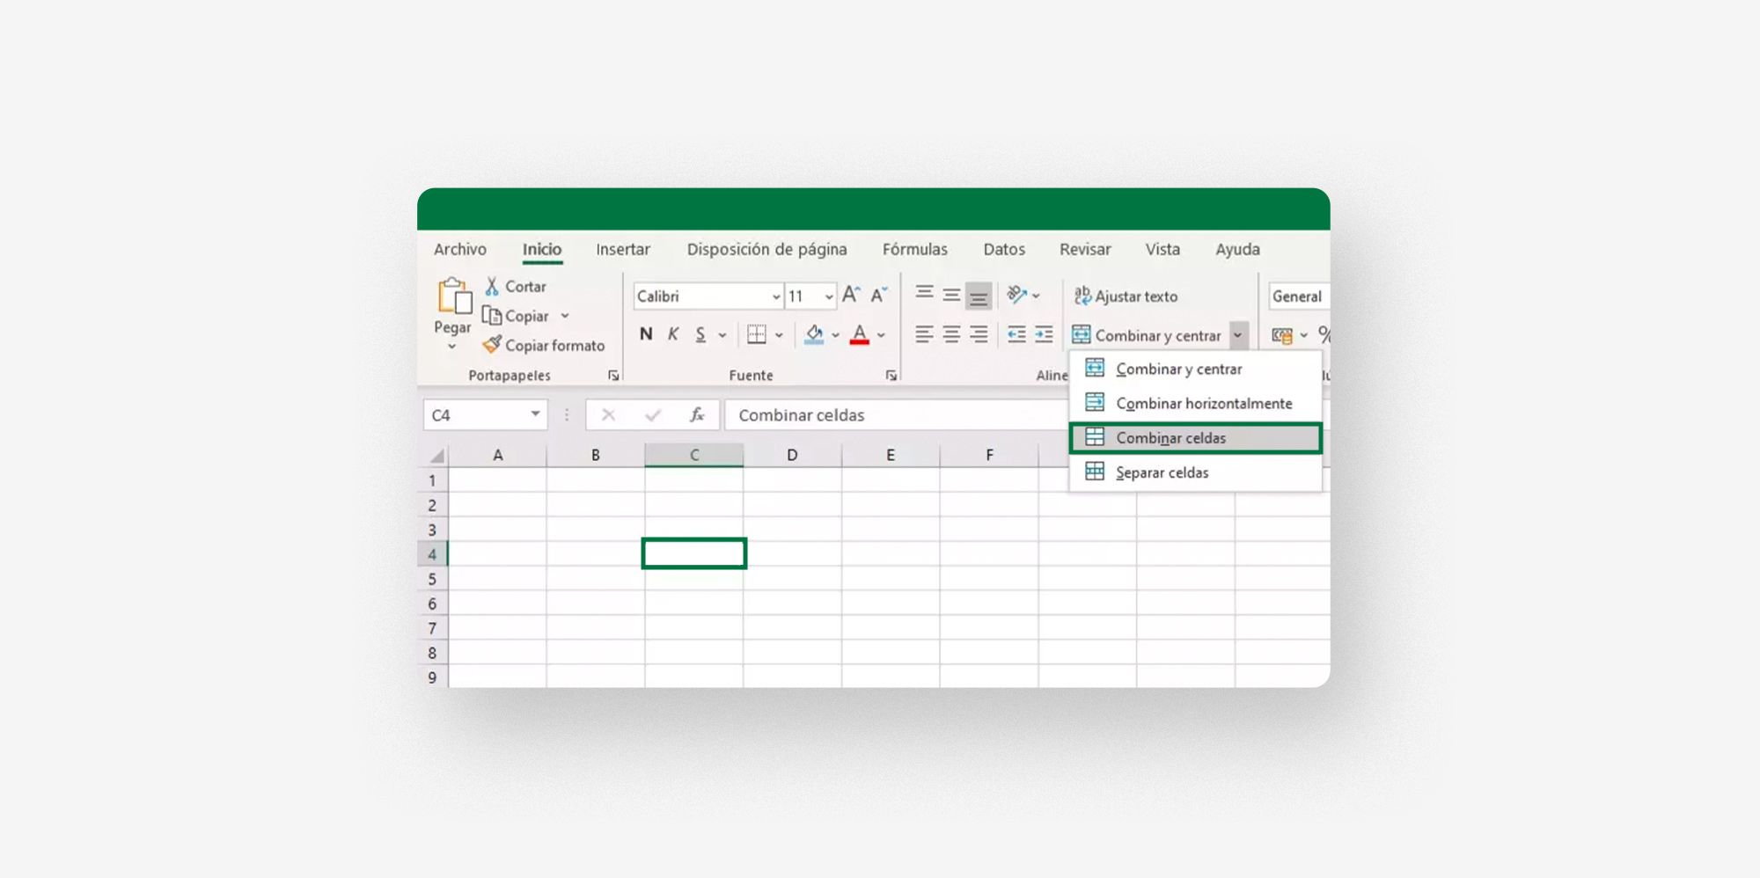Click the borders icon in Fuente group
This screenshot has height=878, width=1760.
(756, 334)
